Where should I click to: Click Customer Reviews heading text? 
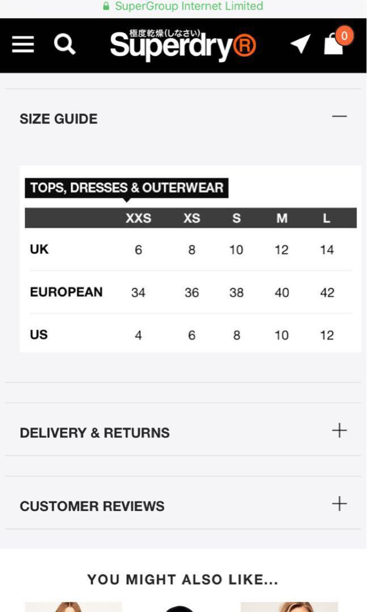[x=92, y=506]
